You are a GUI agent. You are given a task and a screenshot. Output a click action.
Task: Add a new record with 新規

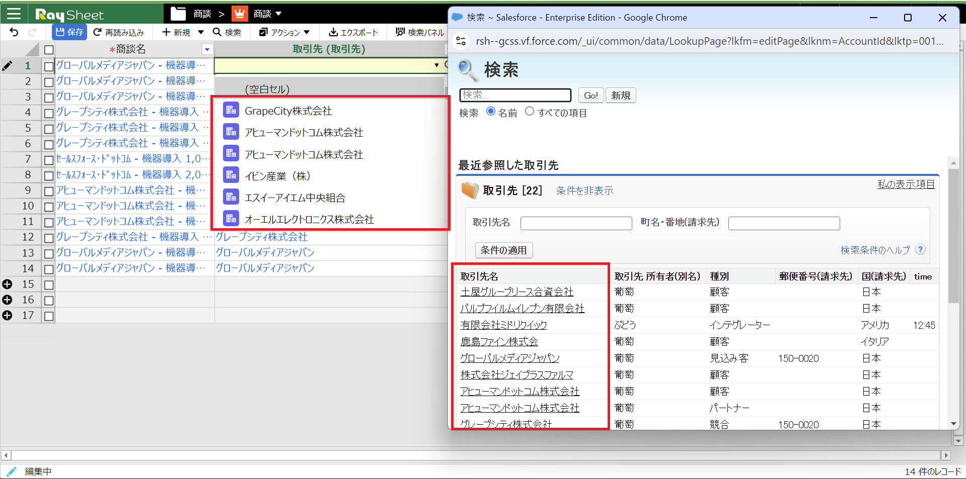[x=176, y=32]
